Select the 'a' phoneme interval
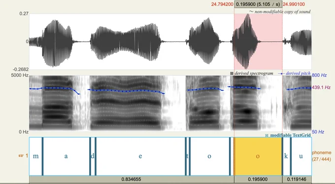Image resolution: width=335 pixels, height=184 pixels. click(66, 156)
